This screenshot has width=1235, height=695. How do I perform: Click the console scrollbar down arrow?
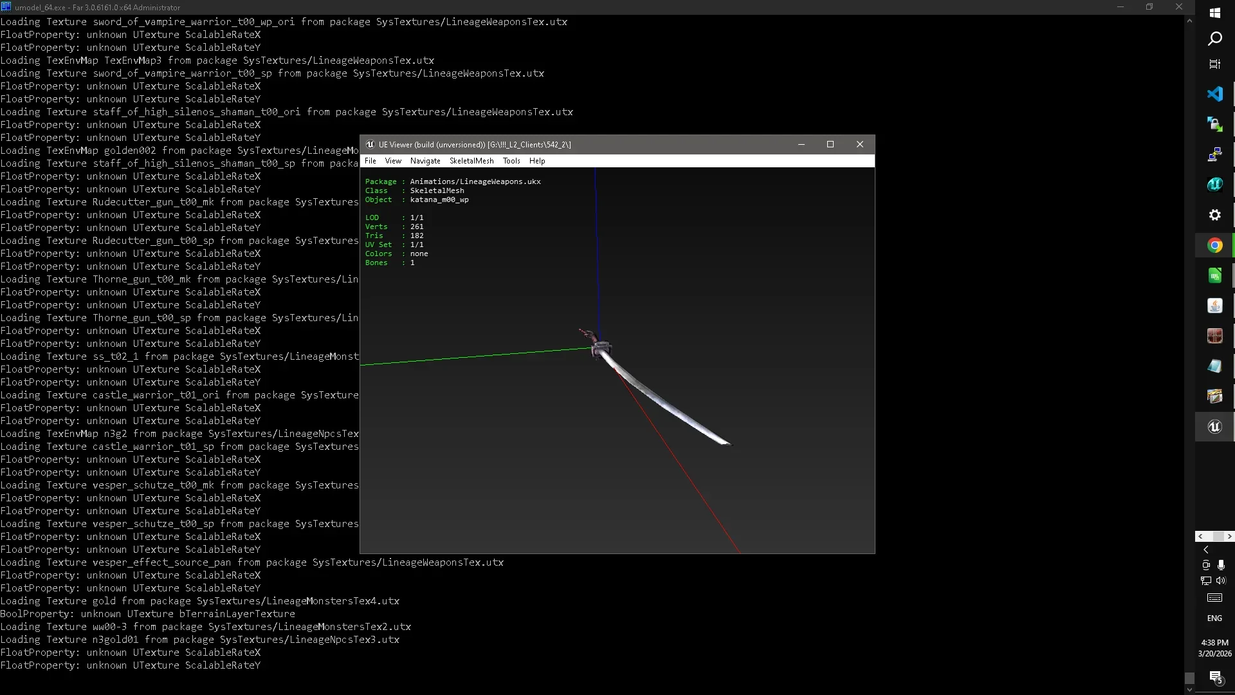pos(1189,689)
